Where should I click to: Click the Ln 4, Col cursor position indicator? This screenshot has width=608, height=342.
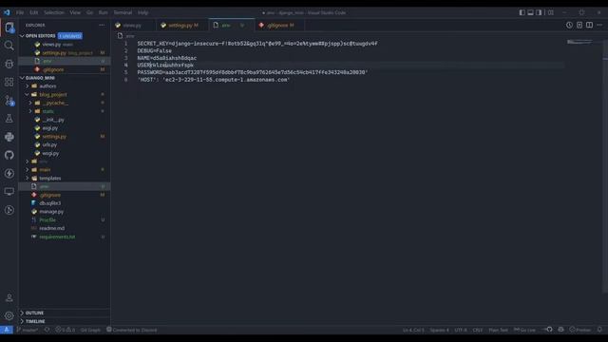[413, 330]
